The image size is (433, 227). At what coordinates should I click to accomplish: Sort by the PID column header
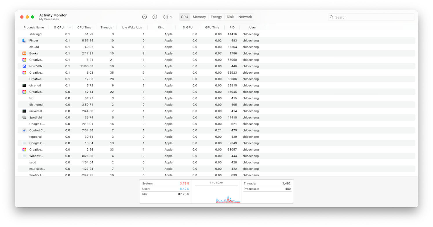232,28
